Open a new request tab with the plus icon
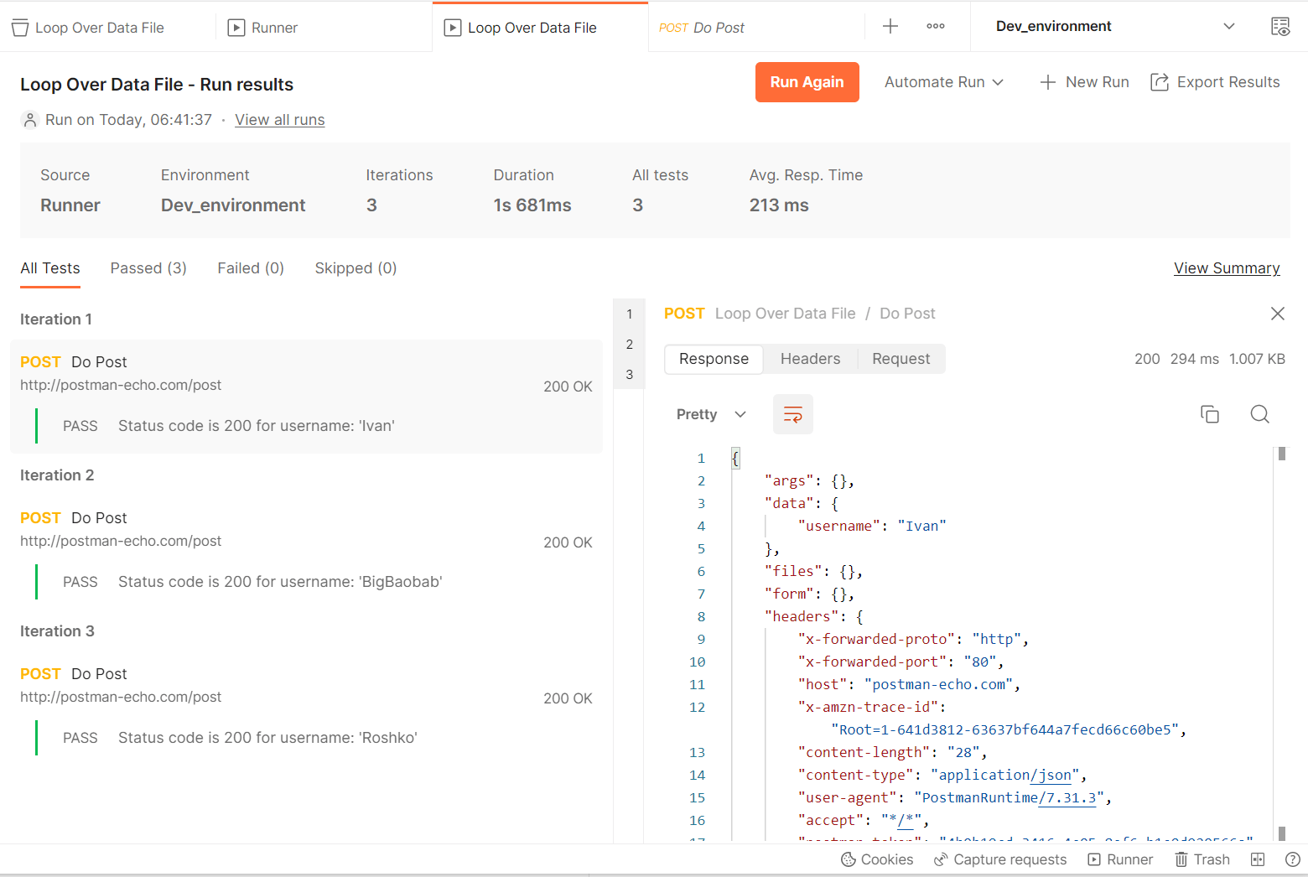 coord(890,26)
